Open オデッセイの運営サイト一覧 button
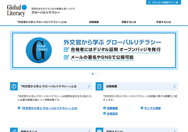This screenshot has width=188, height=132. [x=164, y=2]
